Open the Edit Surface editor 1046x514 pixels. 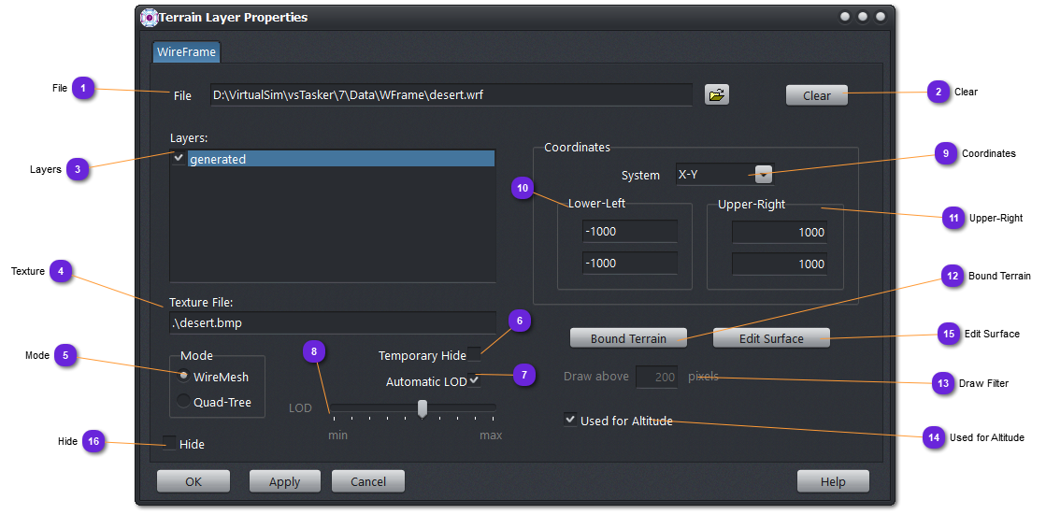(x=771, y=338)
